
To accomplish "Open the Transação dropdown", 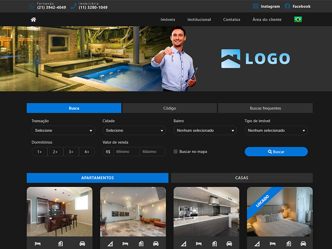I will [x=63, y=130].
